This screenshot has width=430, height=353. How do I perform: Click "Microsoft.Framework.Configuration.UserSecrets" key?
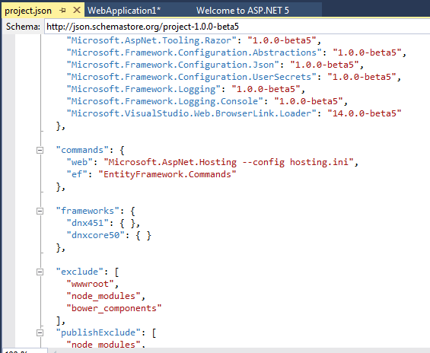tap(192, 77)
